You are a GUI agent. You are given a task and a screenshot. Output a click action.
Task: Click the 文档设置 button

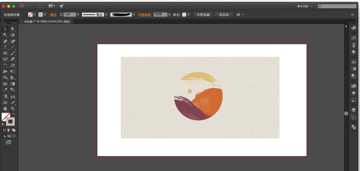[x=203, y=14]
